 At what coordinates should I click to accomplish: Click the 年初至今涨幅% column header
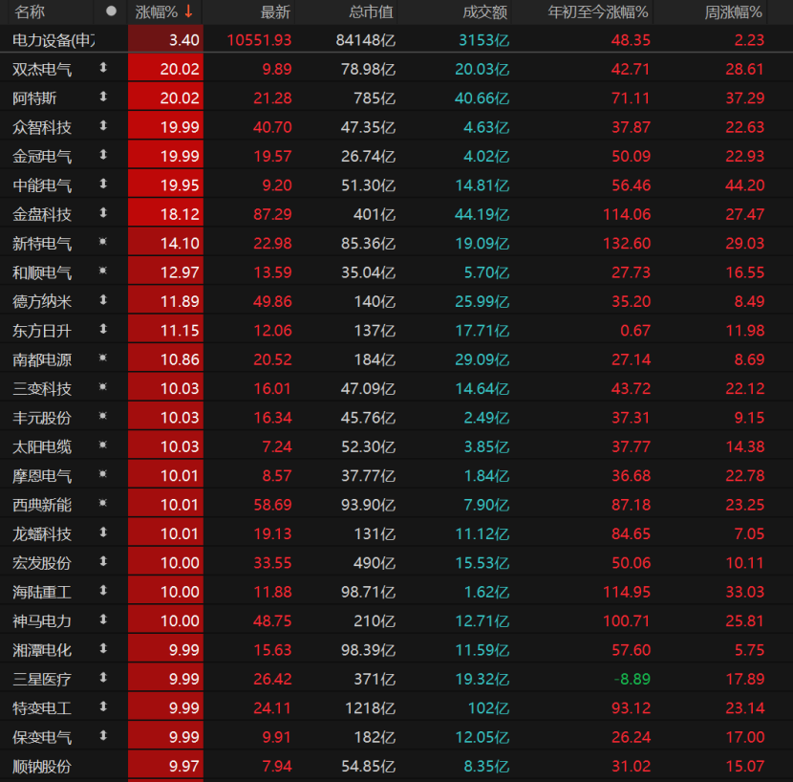pyautogui.click(x=598, y=12)
